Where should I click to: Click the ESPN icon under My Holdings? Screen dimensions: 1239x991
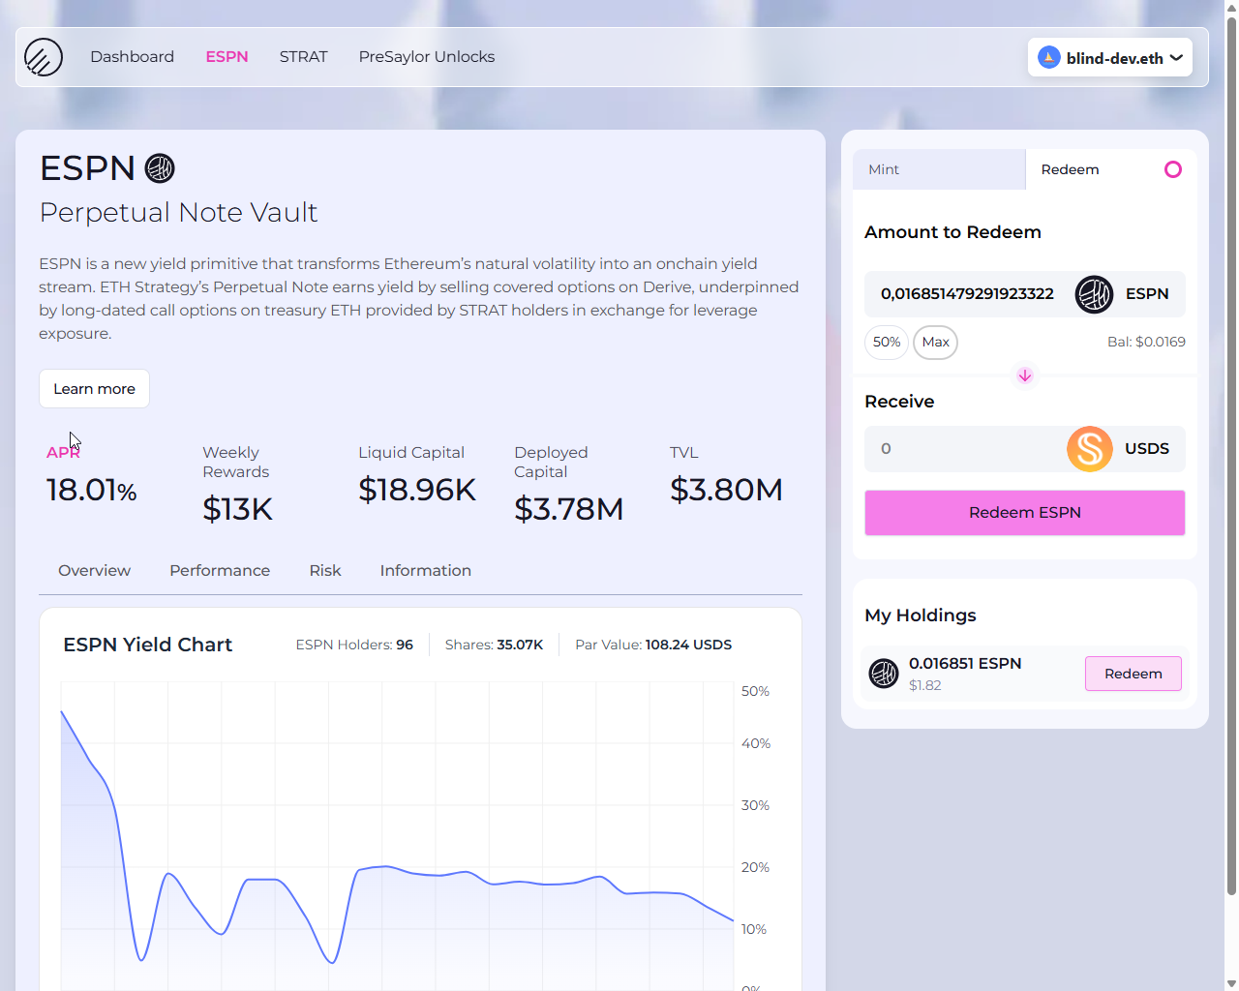click(x=884, y=674)
